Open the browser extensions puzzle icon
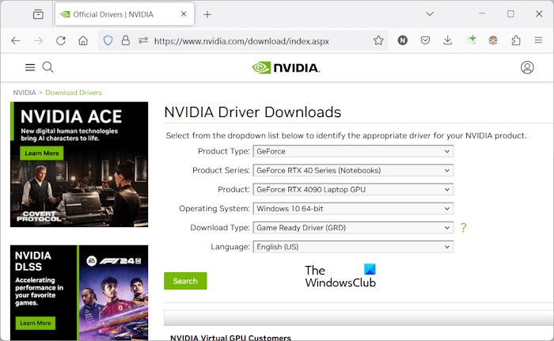 point(516,40)
